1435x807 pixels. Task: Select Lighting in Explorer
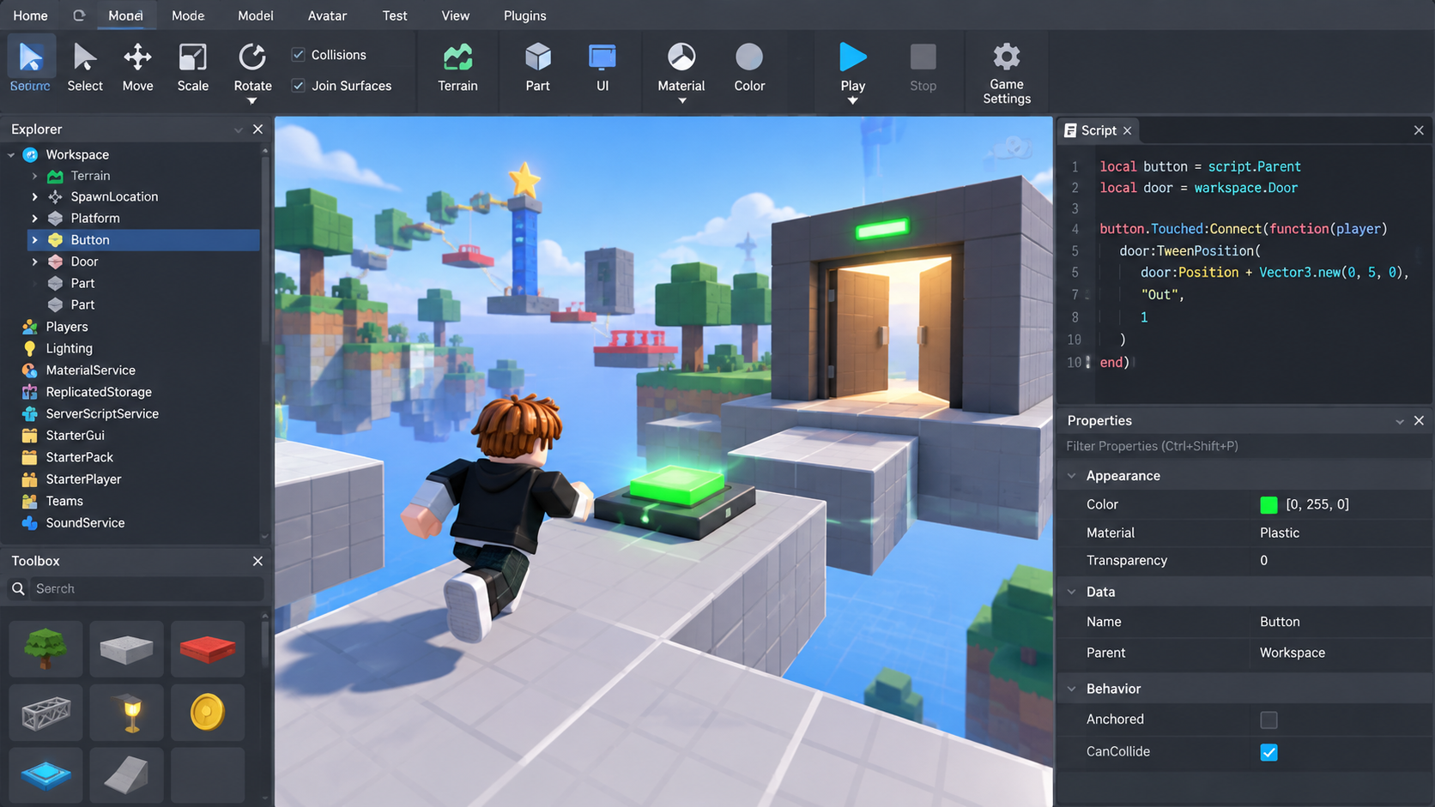pyautogui.click(x=69, y=348)
